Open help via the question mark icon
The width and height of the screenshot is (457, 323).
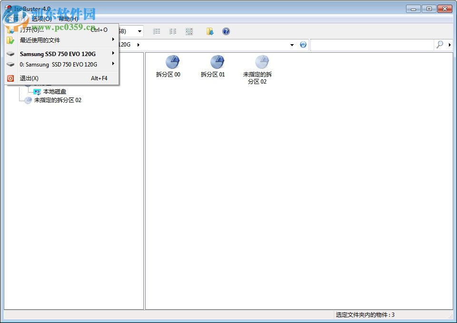coord(226,31)
